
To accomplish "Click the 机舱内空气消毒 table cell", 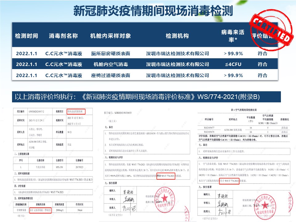I will (x=111, y=64).
